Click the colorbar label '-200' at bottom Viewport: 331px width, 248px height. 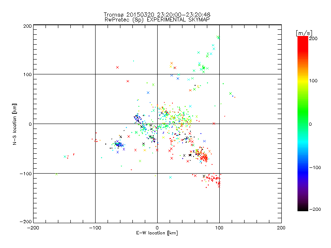coord(315,209)
